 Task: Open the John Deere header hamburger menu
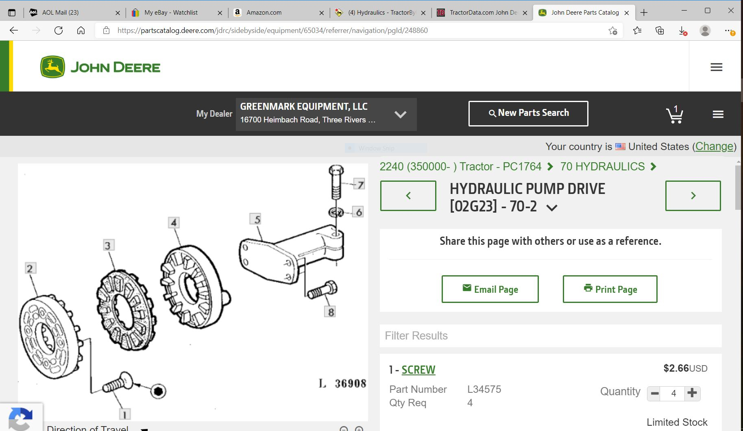pyautogui.click(x=716, y=67)
